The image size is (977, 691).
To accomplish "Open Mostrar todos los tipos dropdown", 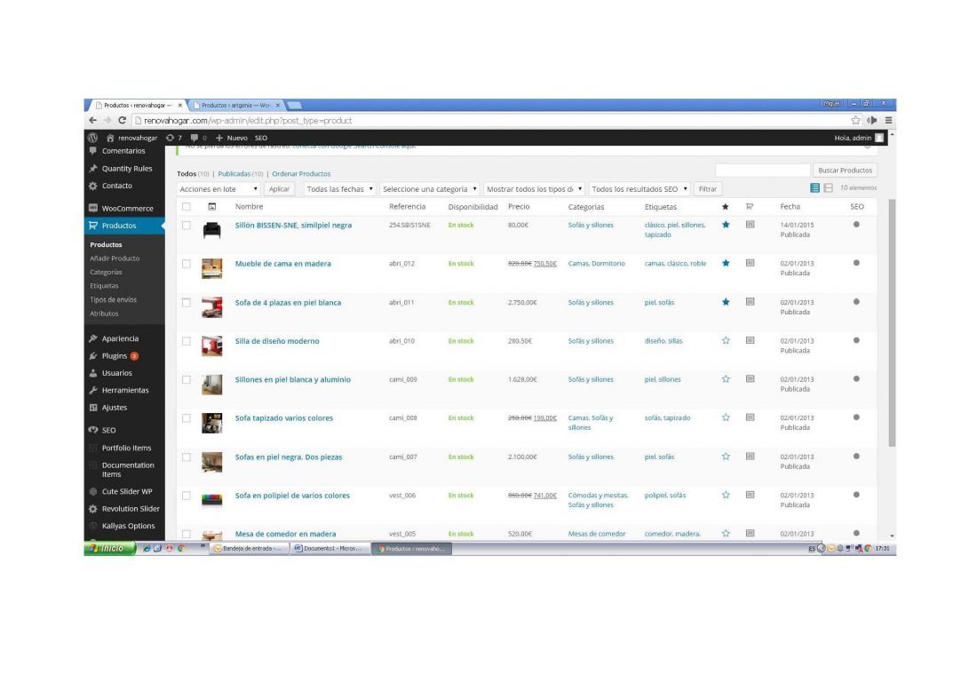I will coord(534,189).
